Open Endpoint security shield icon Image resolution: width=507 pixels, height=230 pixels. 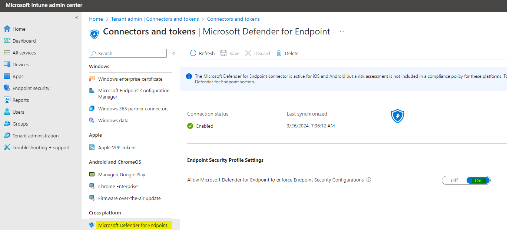pos(7,88)
